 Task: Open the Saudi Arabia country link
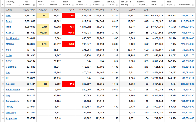point(13,90)
